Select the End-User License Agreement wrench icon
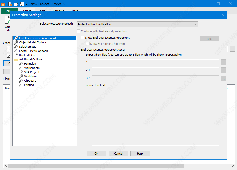The image size is (237, 170). (16, 38)
